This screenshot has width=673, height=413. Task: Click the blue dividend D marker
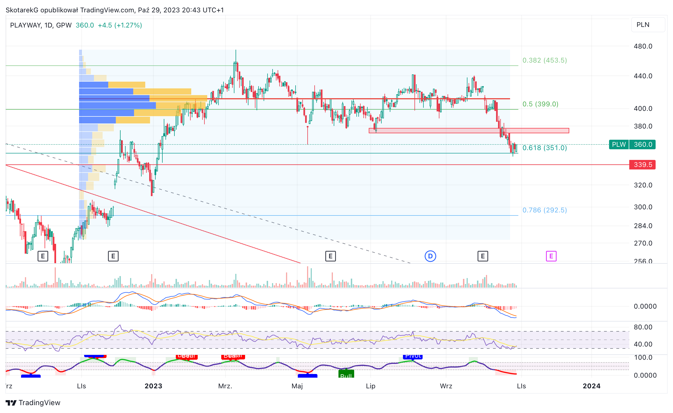(430, 256)
